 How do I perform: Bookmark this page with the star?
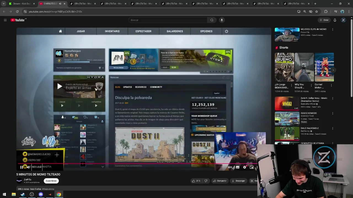(317, 12)
